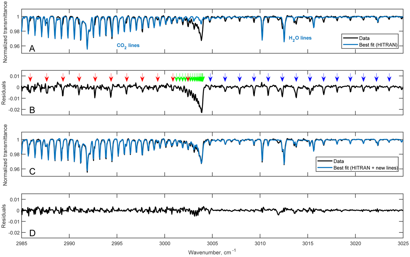Viewport: 410px width, 257px height.
Task: Click the dense green arrows cluster
Action: coord(190,78)
